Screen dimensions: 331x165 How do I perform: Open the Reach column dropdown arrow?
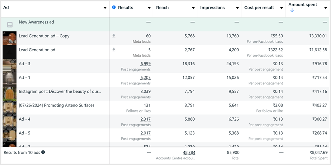point(193,8)
